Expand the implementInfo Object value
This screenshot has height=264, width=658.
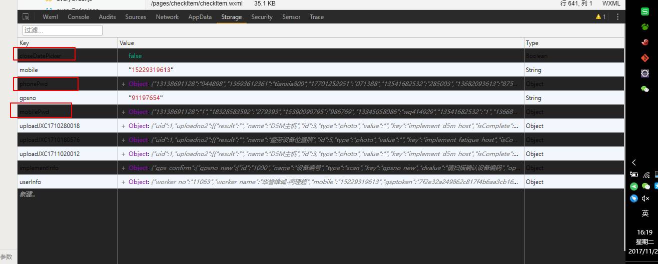(123, 168)
